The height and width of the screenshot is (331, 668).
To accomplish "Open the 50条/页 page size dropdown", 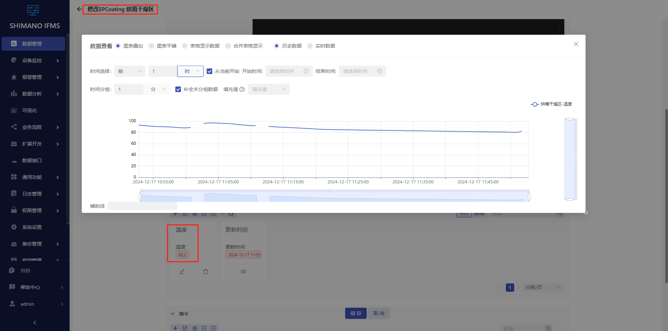I will click(x=543, y=287).
